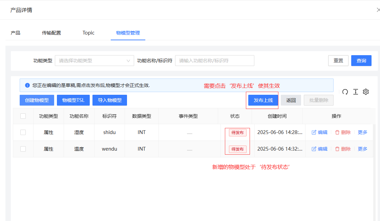Expand 更多 options for shidu row

coord(362,132)
